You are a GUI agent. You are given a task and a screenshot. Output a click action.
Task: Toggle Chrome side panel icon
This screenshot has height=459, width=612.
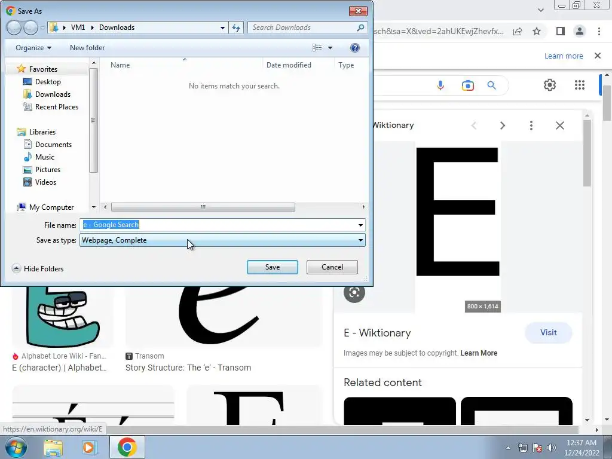561,31
